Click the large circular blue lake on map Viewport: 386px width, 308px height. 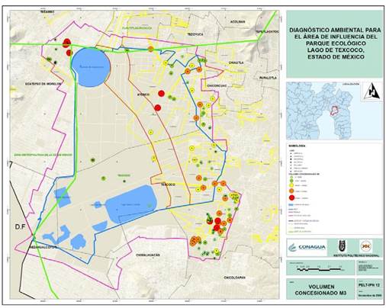pos(91,67)
